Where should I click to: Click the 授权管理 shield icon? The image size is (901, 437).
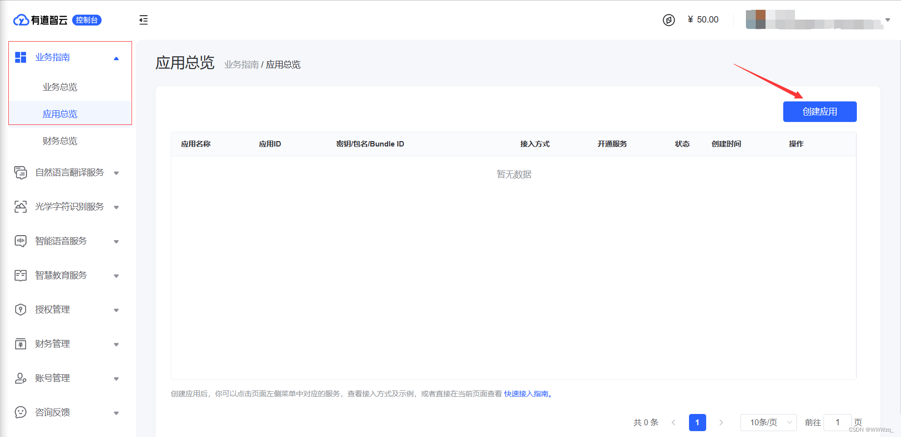coord(21,310)
